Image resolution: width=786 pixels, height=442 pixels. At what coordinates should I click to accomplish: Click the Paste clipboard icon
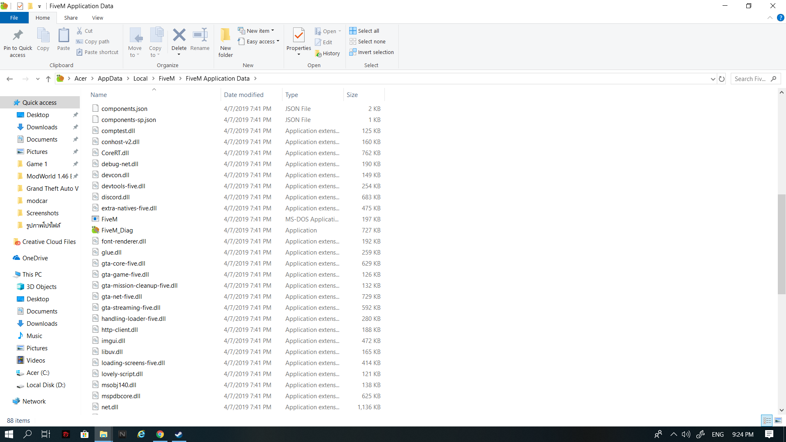tap(63, 36)
